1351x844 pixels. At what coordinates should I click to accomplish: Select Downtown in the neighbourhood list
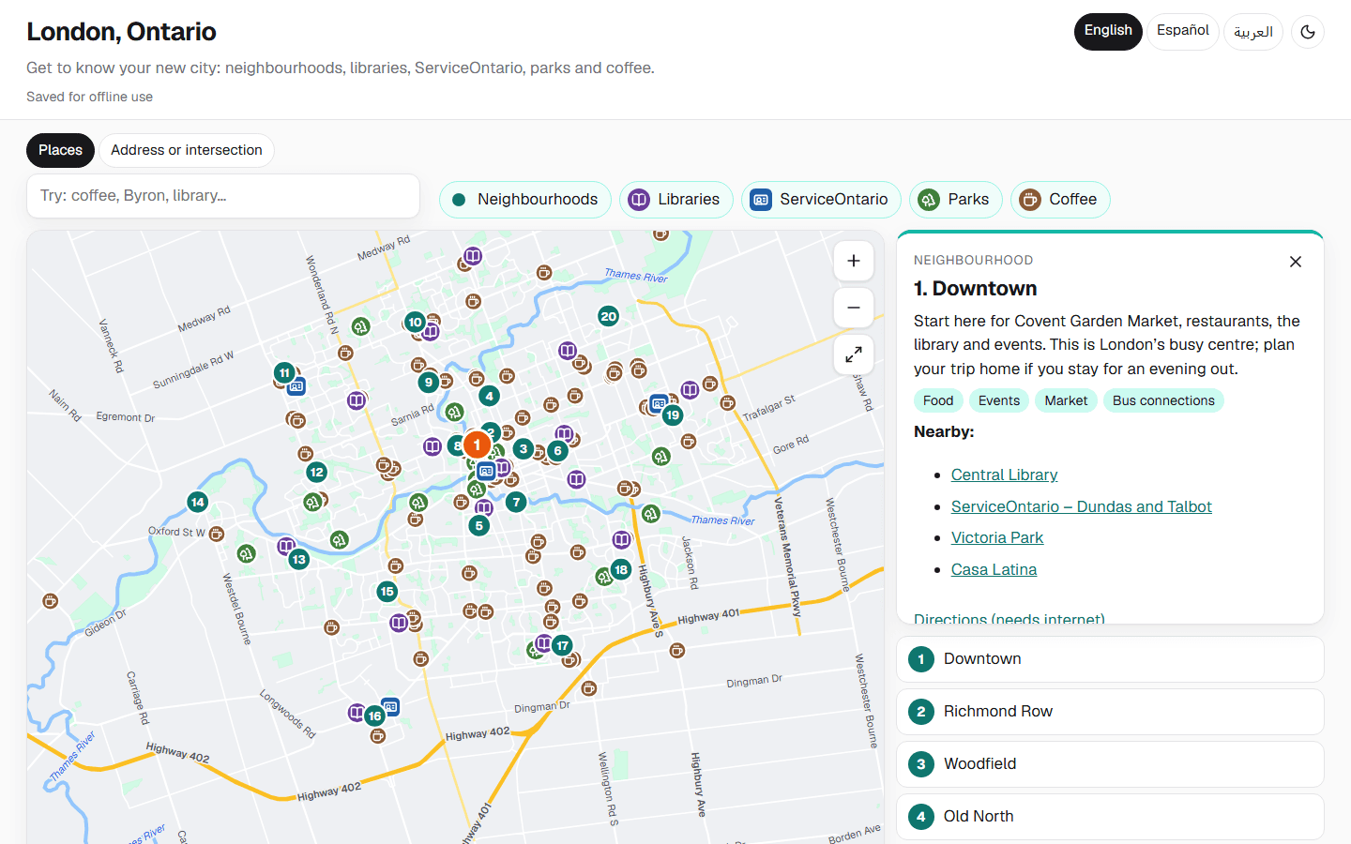pyautogui.click(x=1111, y=659)
